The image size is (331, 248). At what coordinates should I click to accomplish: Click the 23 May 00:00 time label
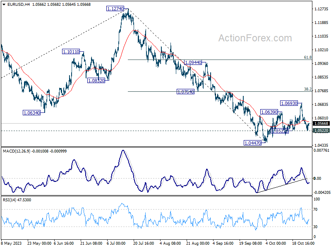(x=39, y=243)
